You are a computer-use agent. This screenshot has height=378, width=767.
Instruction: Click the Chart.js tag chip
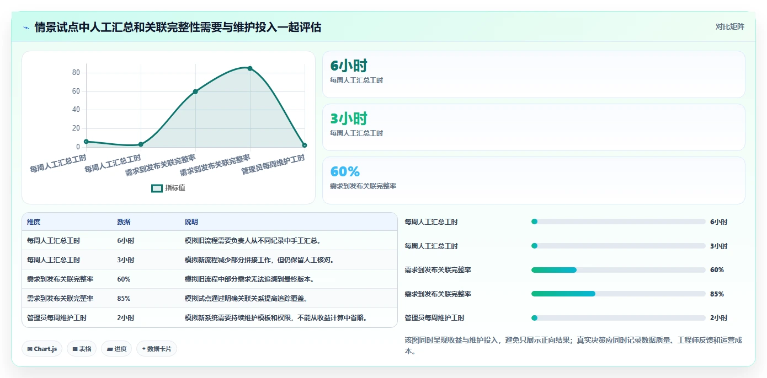tap(42, 349)
